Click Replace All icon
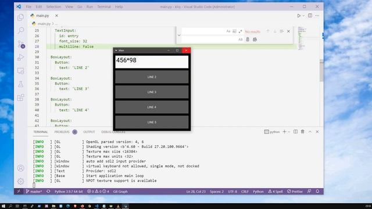This screenshot has width=372, height=209. coord(255,39)
